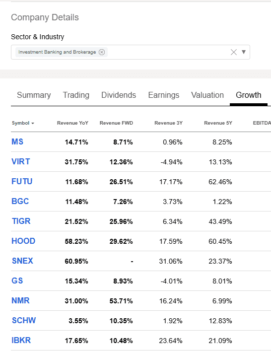
Task: Click the Company Details heading
Action: pyautogui.click(x=45, y=17)
